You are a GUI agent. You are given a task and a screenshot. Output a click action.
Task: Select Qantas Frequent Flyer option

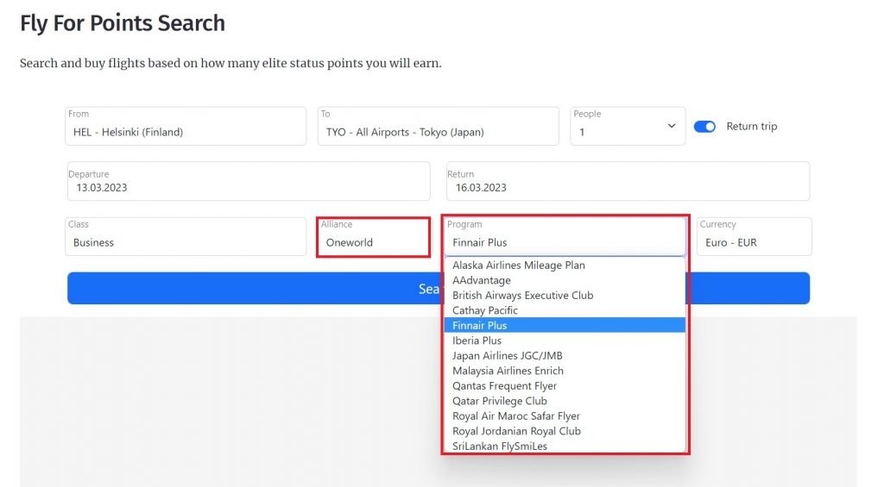(x=565, y=385)
